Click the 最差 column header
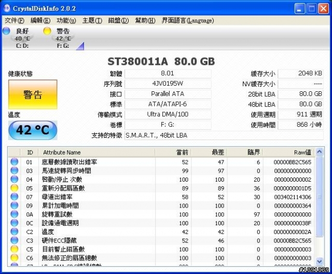This screenshot has width=332, height=274. coord(209,153)
